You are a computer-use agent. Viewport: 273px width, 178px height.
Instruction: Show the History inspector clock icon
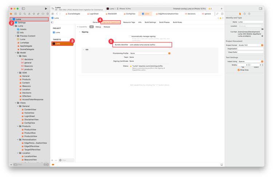(245, 14)
